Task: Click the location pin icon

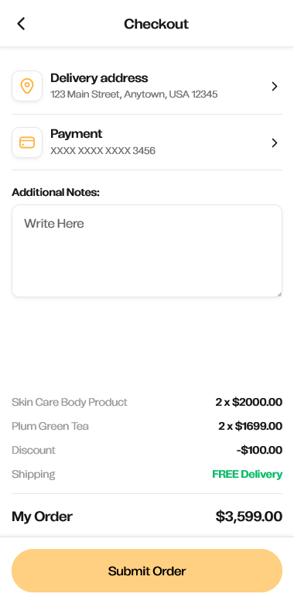Action: (x=27, y=86)
